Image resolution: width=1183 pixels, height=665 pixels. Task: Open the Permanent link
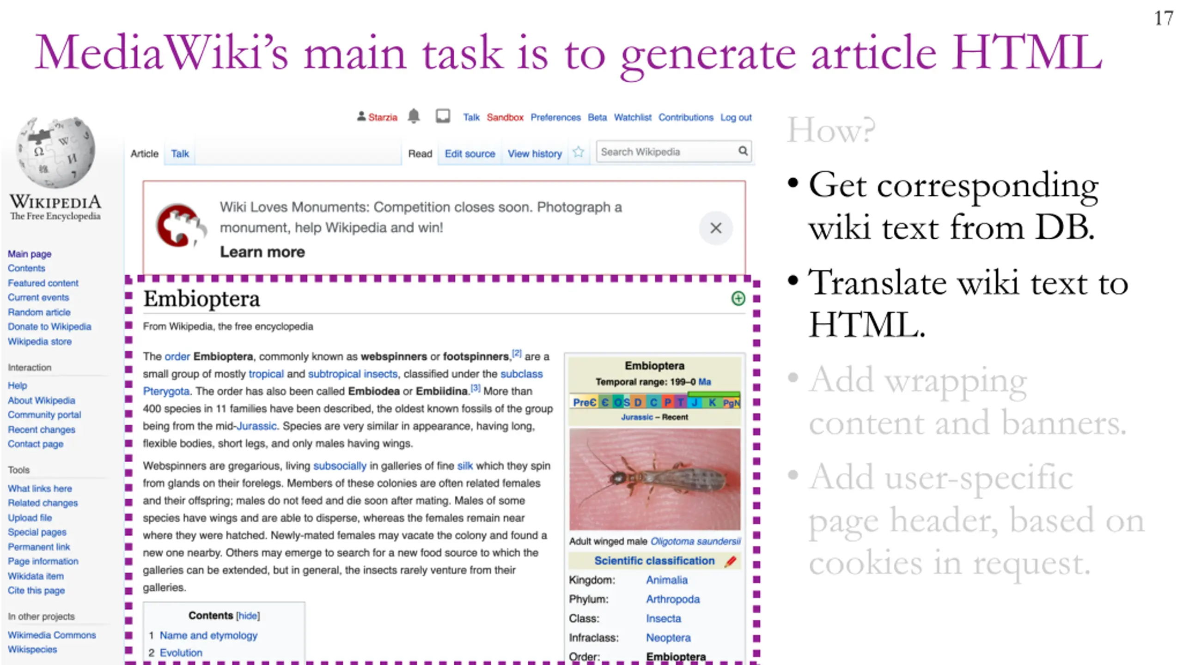[39, 547]
